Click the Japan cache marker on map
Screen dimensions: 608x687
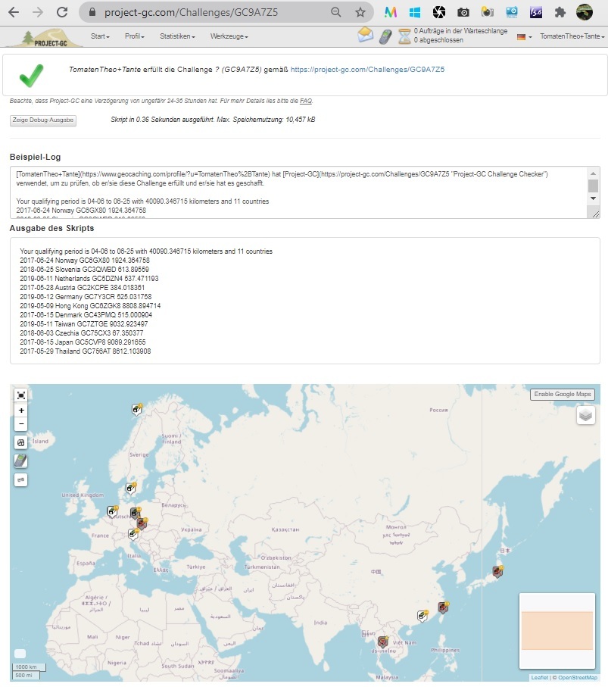click(497, 571)
